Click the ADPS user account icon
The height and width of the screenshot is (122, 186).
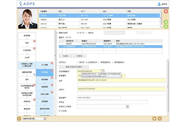[159, 4]
